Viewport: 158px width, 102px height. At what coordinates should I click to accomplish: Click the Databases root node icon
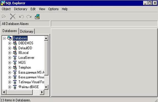(x=9, y=38)
